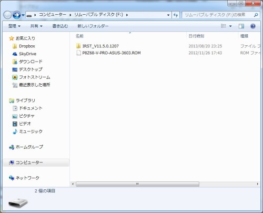
Task: Sort by 種類 column header
Action: pos(244,36)
